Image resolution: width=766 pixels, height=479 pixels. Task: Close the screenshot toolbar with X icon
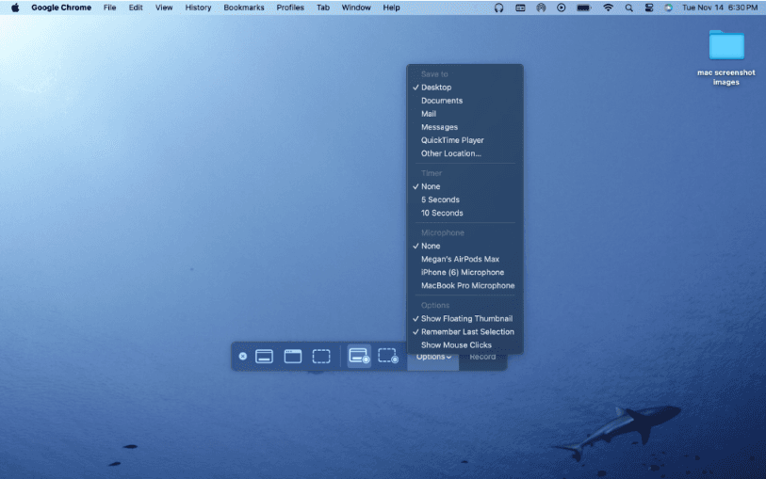242,357
